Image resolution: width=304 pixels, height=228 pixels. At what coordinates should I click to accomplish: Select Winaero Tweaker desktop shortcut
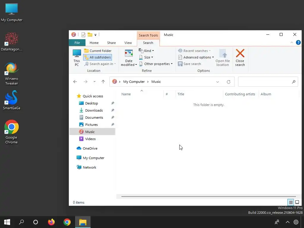pos(12,74)
